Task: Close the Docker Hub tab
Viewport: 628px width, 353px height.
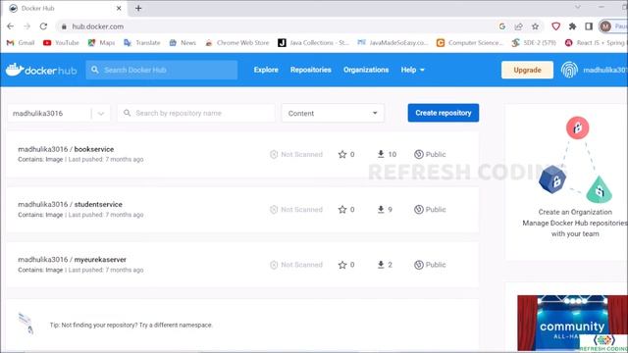Action: [119, 8]
